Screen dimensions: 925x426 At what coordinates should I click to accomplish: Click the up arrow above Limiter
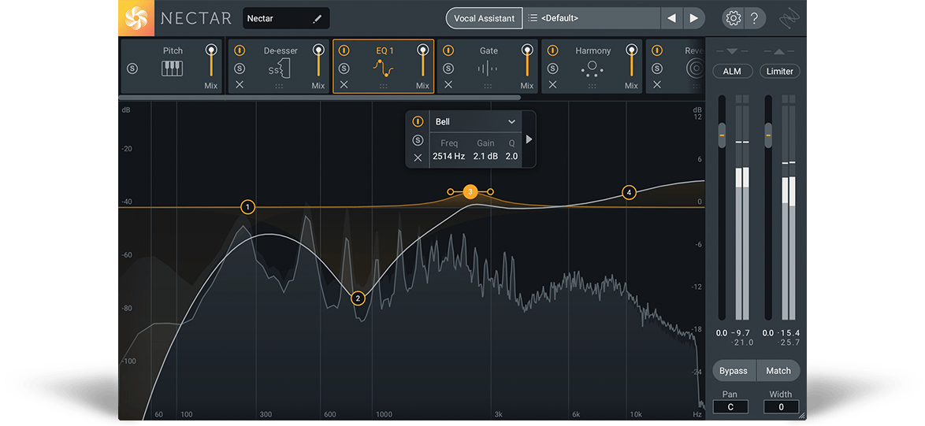pos(780,52)
